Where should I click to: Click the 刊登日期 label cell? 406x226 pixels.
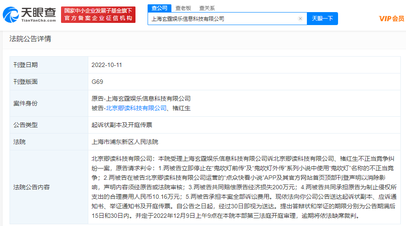[49, 65]
